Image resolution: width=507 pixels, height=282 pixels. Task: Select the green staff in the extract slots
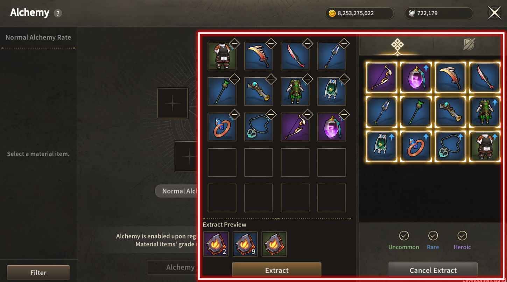coord(222,92)
